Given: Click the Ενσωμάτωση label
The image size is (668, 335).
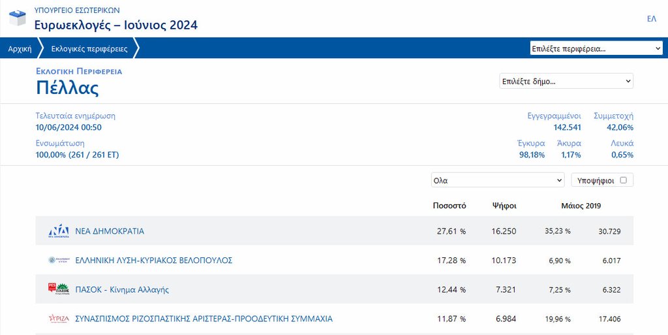Looking at the screenshot, I should tap(60, 143).
